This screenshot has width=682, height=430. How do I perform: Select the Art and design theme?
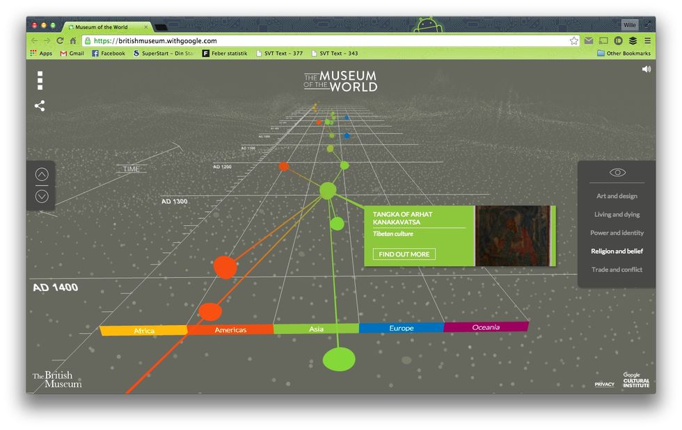point(617,197)
